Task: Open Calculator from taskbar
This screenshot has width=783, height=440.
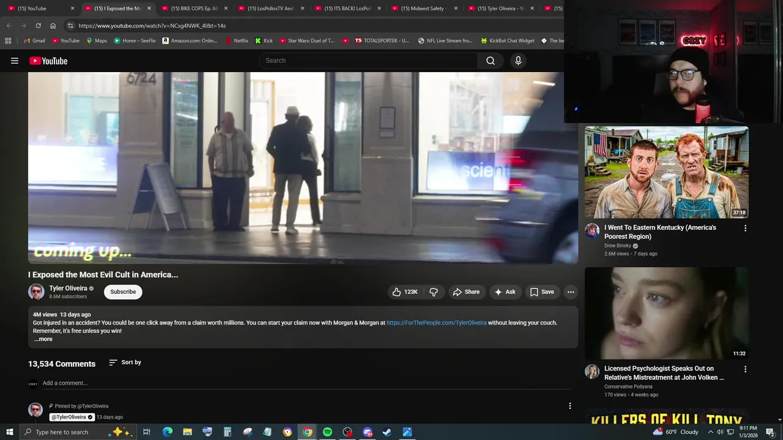Action: pyautogui.click(x=227, y=432)
